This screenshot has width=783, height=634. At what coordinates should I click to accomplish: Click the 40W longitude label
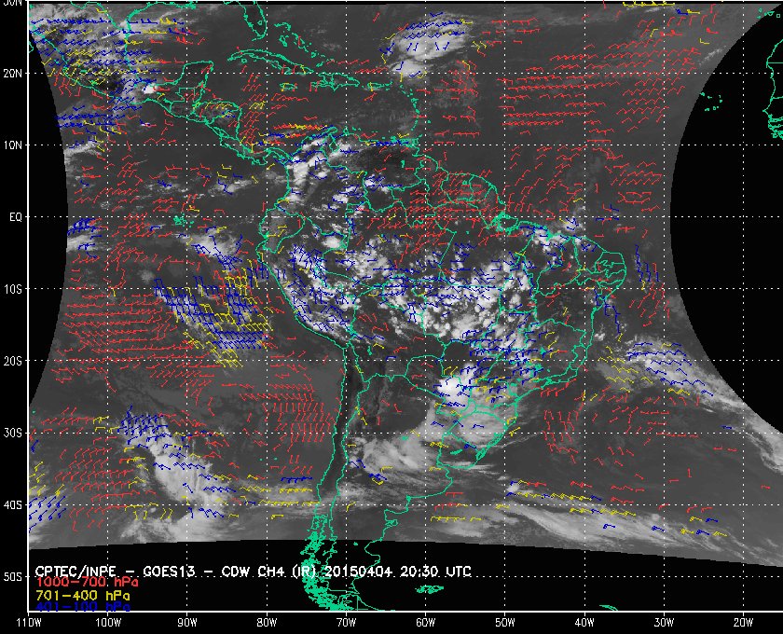point(584,623)
